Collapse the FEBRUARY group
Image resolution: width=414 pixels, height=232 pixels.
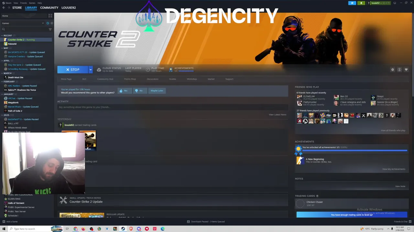point(2,82)
